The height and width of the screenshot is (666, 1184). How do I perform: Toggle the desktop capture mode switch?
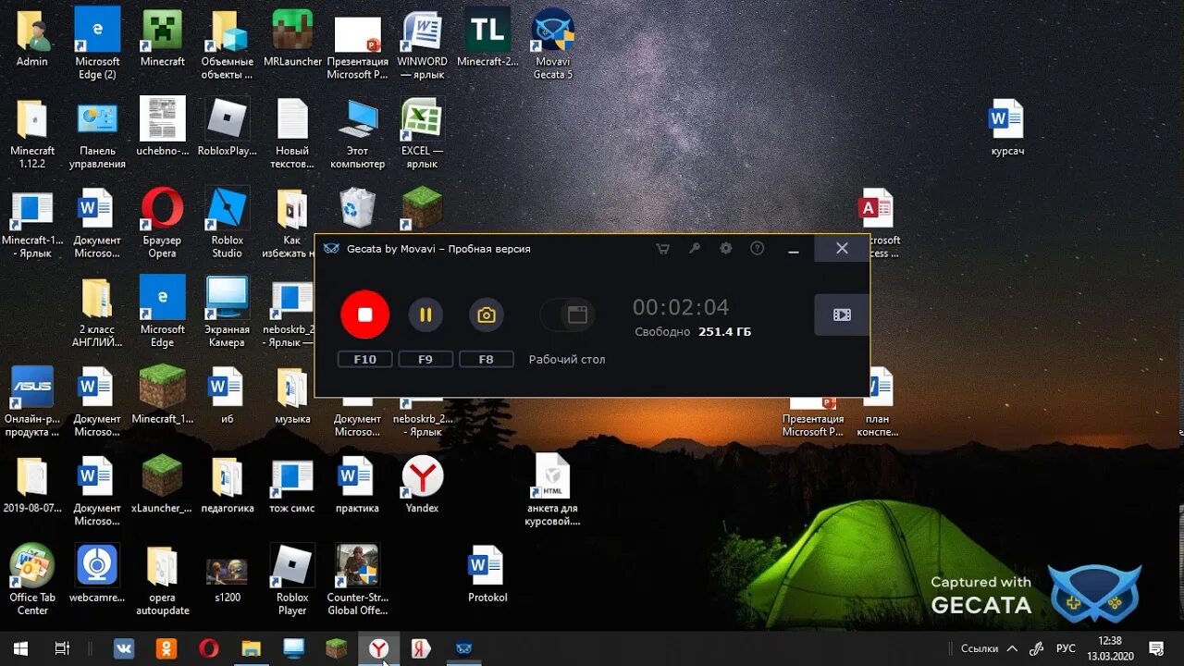pyautogui.click(x=565, y=314)
